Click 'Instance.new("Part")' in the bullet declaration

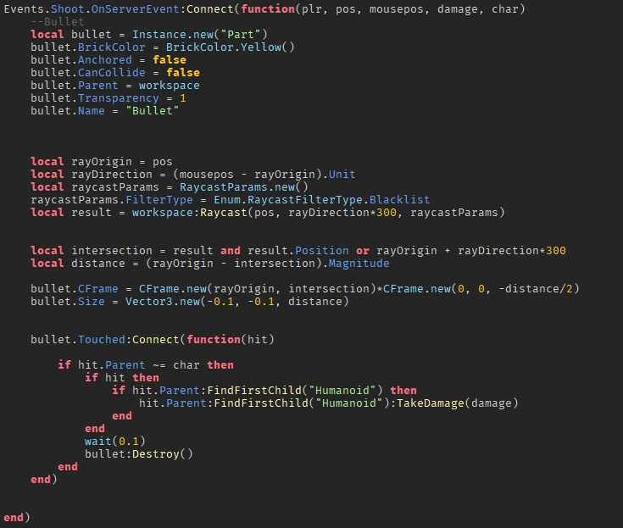[200, 35]
